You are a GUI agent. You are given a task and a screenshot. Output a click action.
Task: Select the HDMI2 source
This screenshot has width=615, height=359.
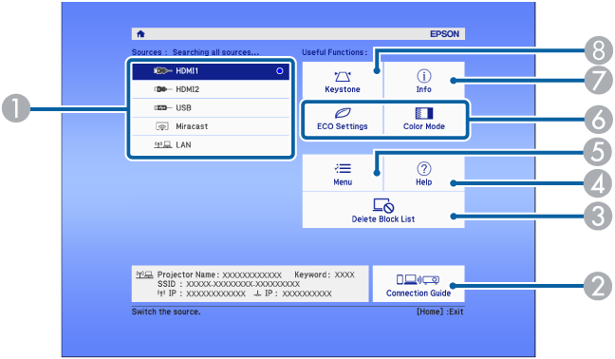(211, 89)
